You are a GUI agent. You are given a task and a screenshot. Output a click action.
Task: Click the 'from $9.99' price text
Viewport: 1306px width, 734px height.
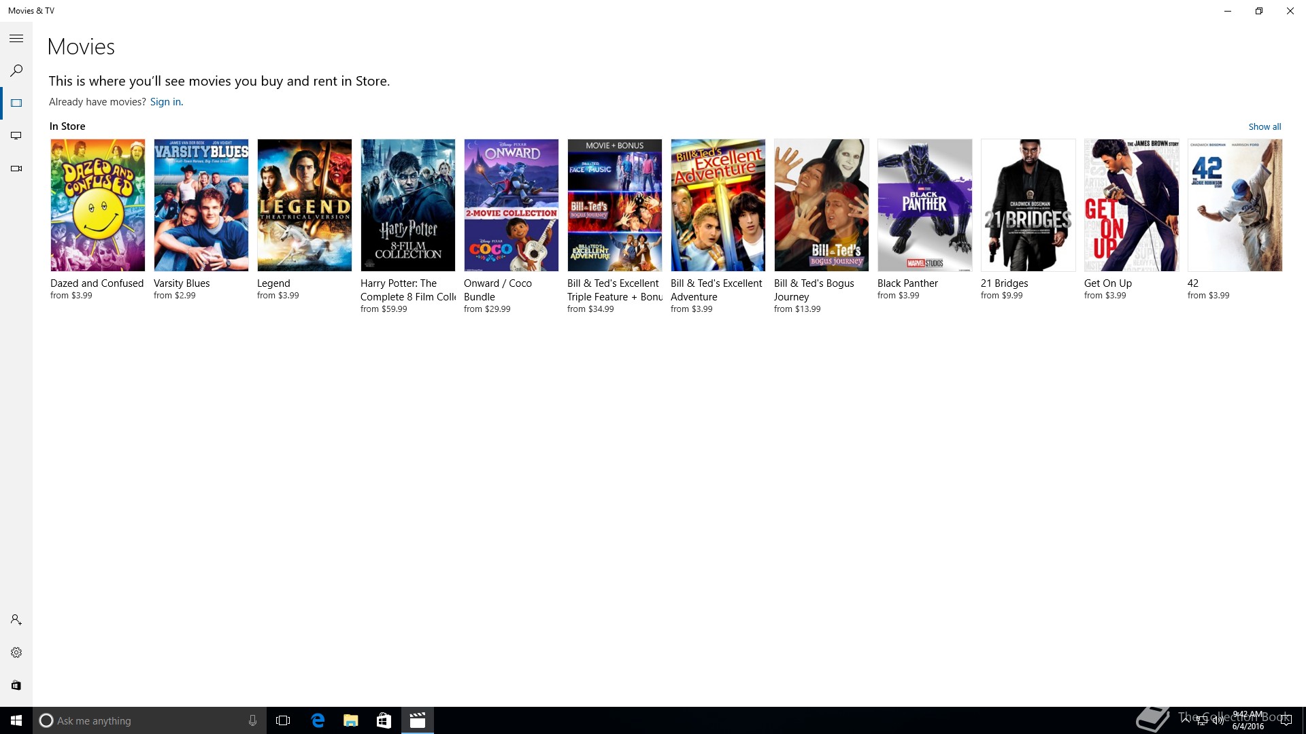1001,296
